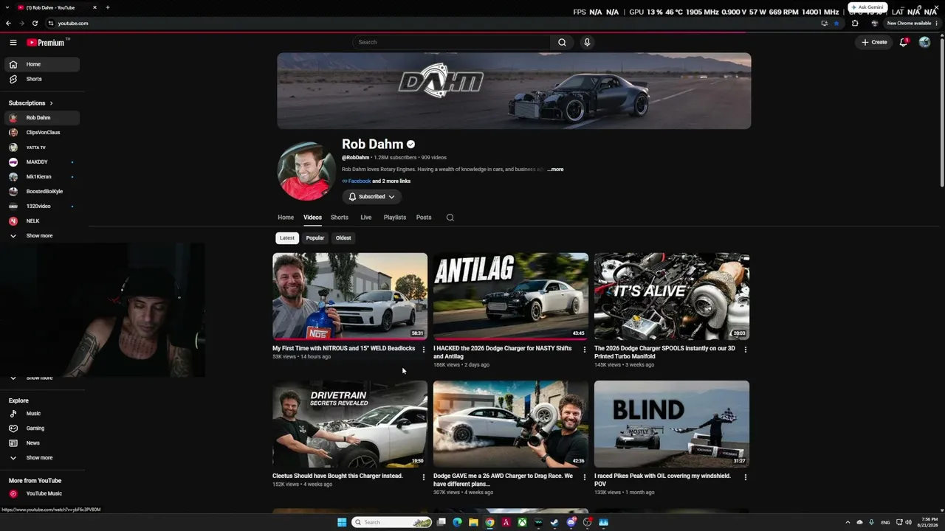Go back with the browser back arrow
The width and height of the screenshot is (945, 531).
click(x=8, y=23)
